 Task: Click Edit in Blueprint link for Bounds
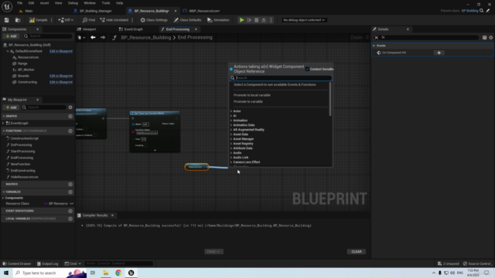click(x=61, y=76)
